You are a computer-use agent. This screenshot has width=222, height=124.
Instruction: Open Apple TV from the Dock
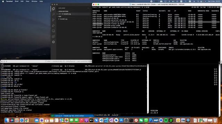tap(91, 120)
